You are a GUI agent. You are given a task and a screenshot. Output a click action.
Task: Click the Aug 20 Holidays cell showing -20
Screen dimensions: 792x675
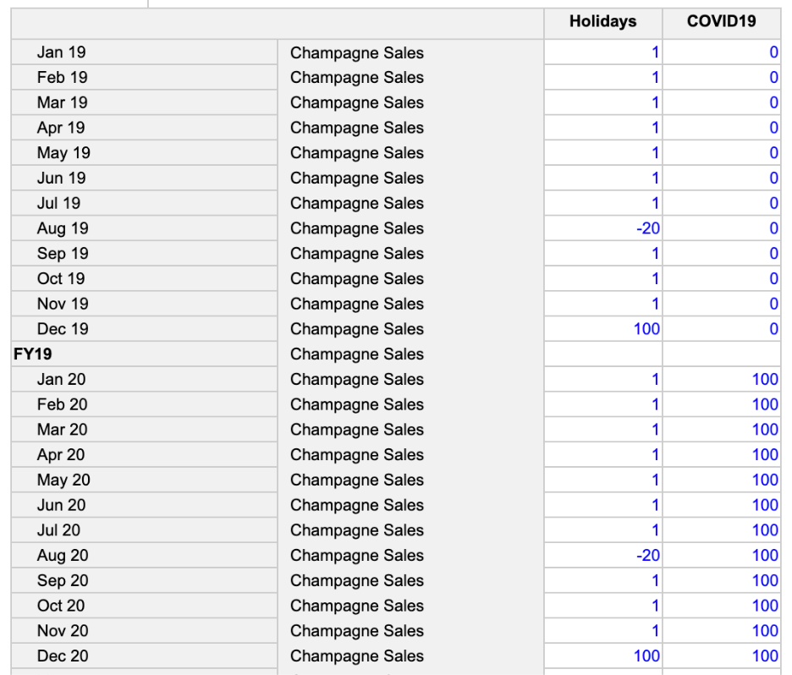point(603,556)
